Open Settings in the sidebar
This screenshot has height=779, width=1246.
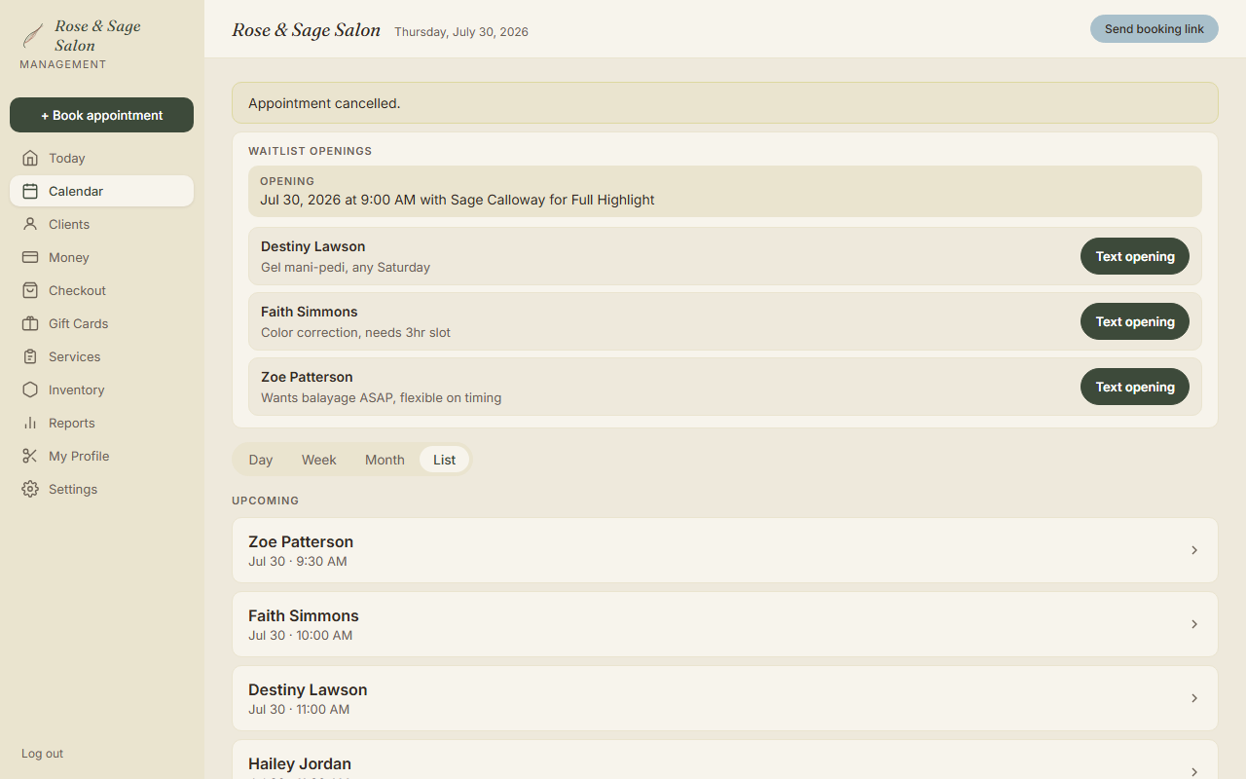pos(101,489)
